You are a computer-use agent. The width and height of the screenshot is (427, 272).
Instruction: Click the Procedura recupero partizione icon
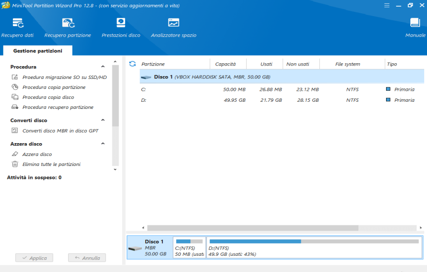click(x=15, y=107)
